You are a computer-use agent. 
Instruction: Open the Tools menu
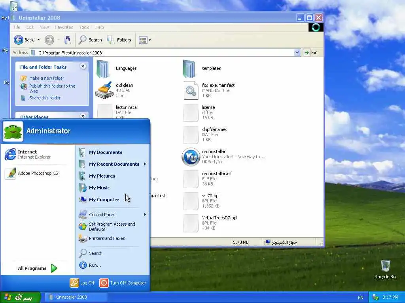[x=84, y=27]
